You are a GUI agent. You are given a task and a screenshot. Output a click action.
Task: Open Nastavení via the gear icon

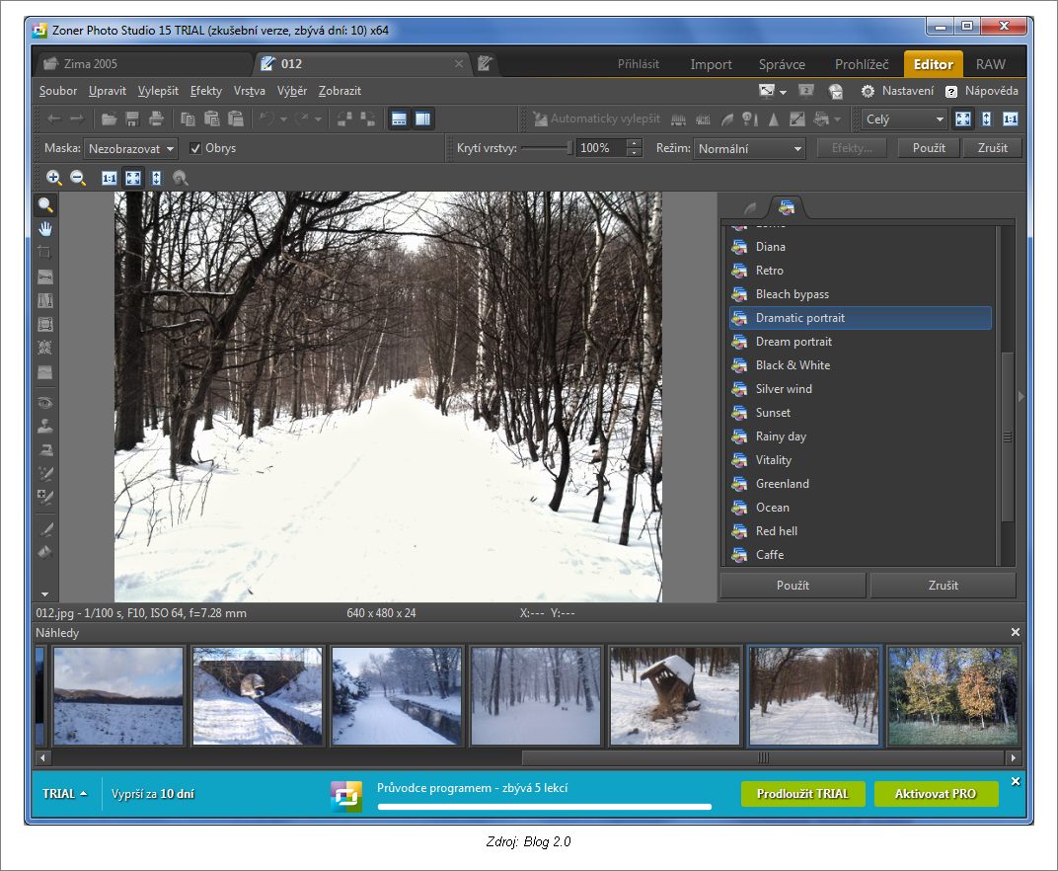click(x=868, y=91)
